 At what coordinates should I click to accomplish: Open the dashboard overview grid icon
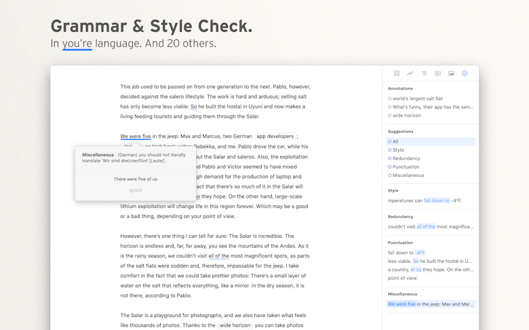(x=397, y=73)
